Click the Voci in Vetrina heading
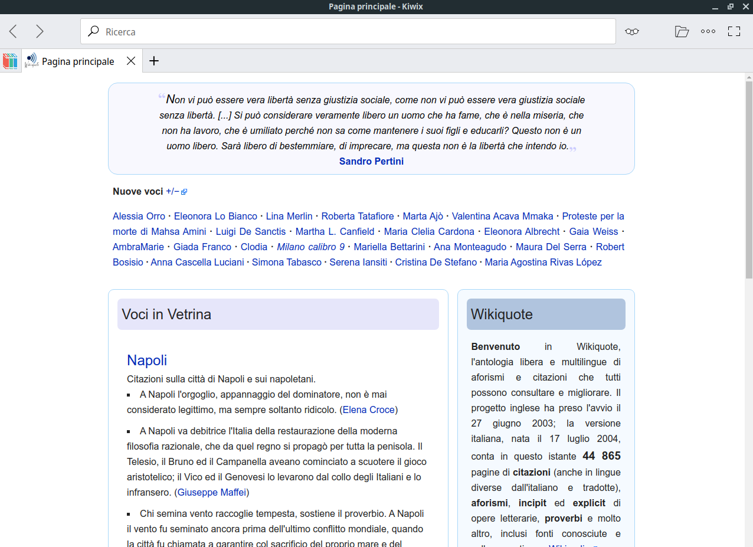The height and width of the screenshot is (547, 753). (166, 314)
